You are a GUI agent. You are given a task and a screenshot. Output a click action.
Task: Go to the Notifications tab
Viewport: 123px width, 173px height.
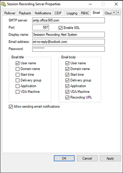(x=43, y=13)
